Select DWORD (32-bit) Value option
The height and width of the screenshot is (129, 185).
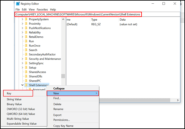(24, 109)
